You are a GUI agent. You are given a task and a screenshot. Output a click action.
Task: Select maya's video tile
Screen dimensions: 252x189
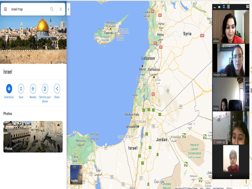click(x=231, y=94)
